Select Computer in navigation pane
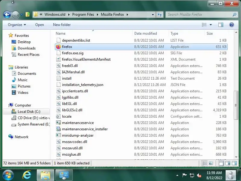The height and width of the screenshot is (181, 241). [23, 105]
